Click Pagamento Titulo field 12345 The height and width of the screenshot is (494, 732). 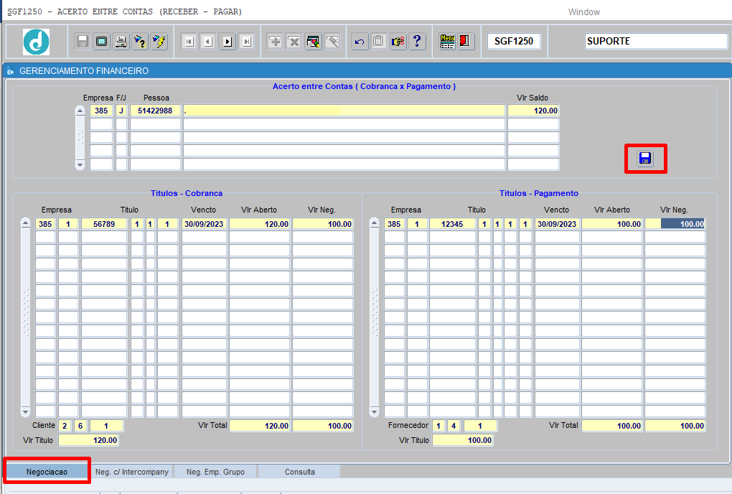[x=452, y=224]
